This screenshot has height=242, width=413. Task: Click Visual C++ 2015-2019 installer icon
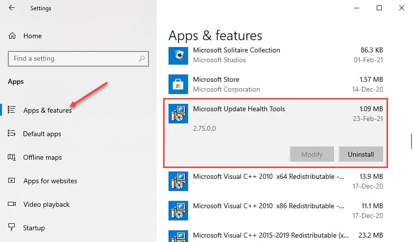pos(178,236)
